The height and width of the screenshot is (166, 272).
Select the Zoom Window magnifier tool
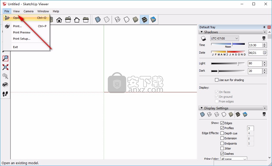tap(5, 58)
